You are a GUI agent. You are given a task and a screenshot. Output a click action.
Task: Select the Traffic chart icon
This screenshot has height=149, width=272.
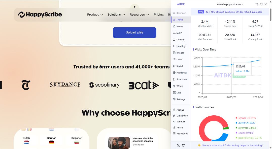174,20
